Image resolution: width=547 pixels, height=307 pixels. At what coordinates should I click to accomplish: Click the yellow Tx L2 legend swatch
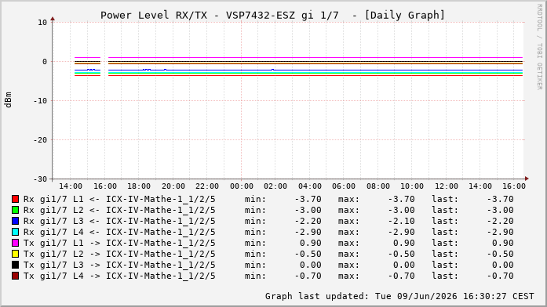coord(15,254)
